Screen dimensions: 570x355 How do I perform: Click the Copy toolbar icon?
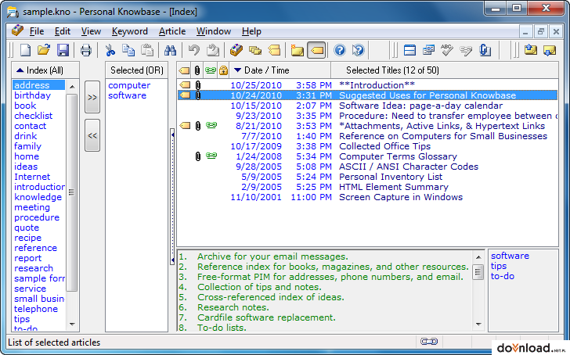tap(128, 50)
